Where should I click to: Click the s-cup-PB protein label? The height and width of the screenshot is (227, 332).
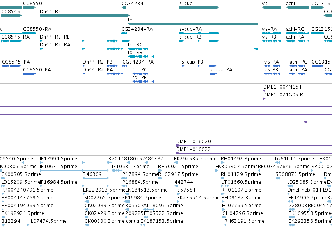click(x=192, y=62)
